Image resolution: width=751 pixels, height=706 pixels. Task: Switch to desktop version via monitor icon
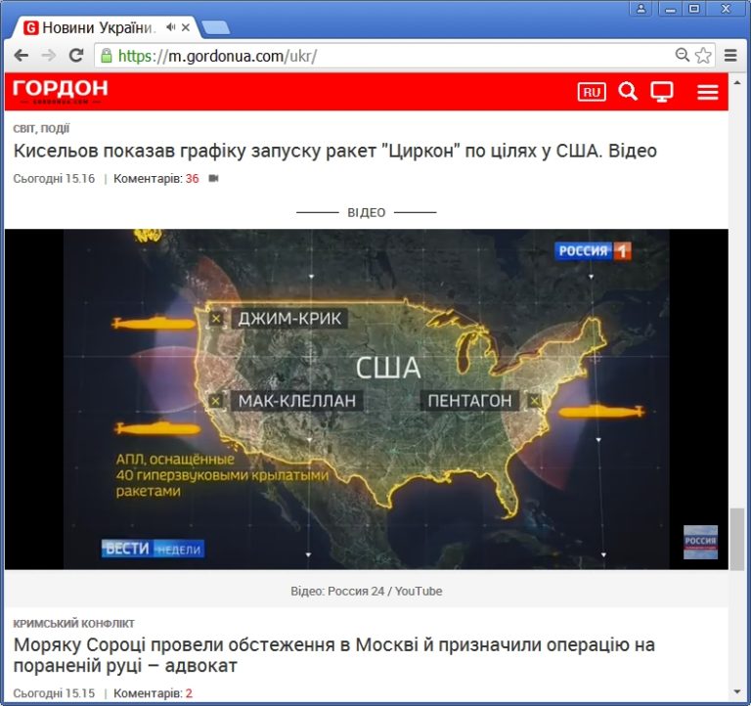tap(662, 92)
